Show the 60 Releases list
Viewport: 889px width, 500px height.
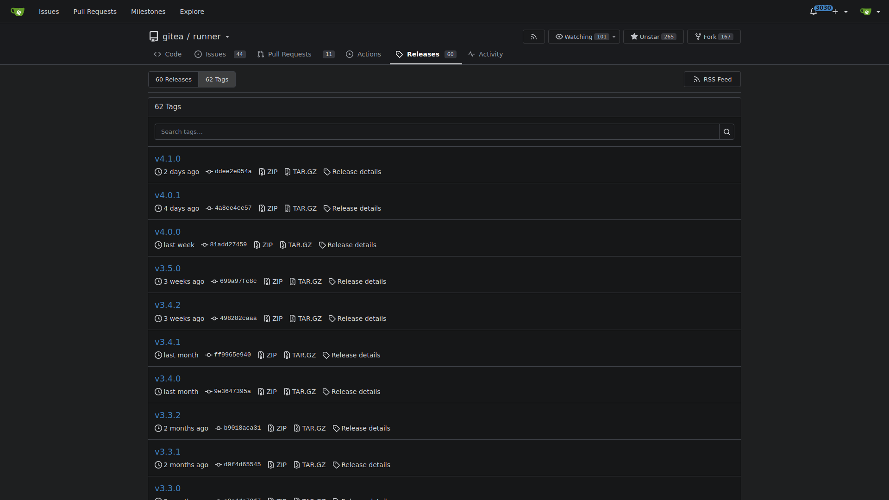click(x=174, y=80)
